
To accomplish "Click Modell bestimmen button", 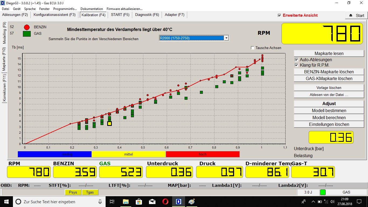I will [x=329, y=111].
